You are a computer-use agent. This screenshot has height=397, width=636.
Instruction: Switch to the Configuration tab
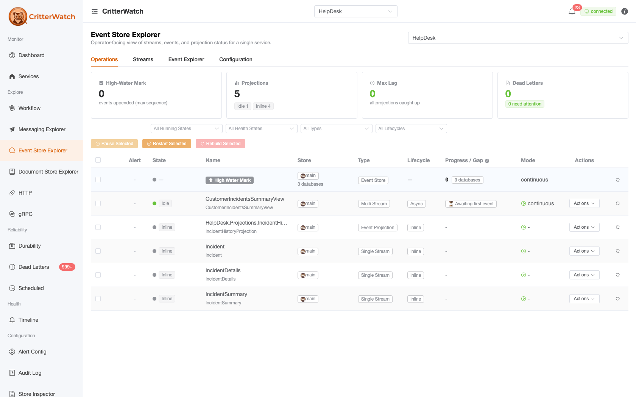pyautogui.click(x=236, y=59)
